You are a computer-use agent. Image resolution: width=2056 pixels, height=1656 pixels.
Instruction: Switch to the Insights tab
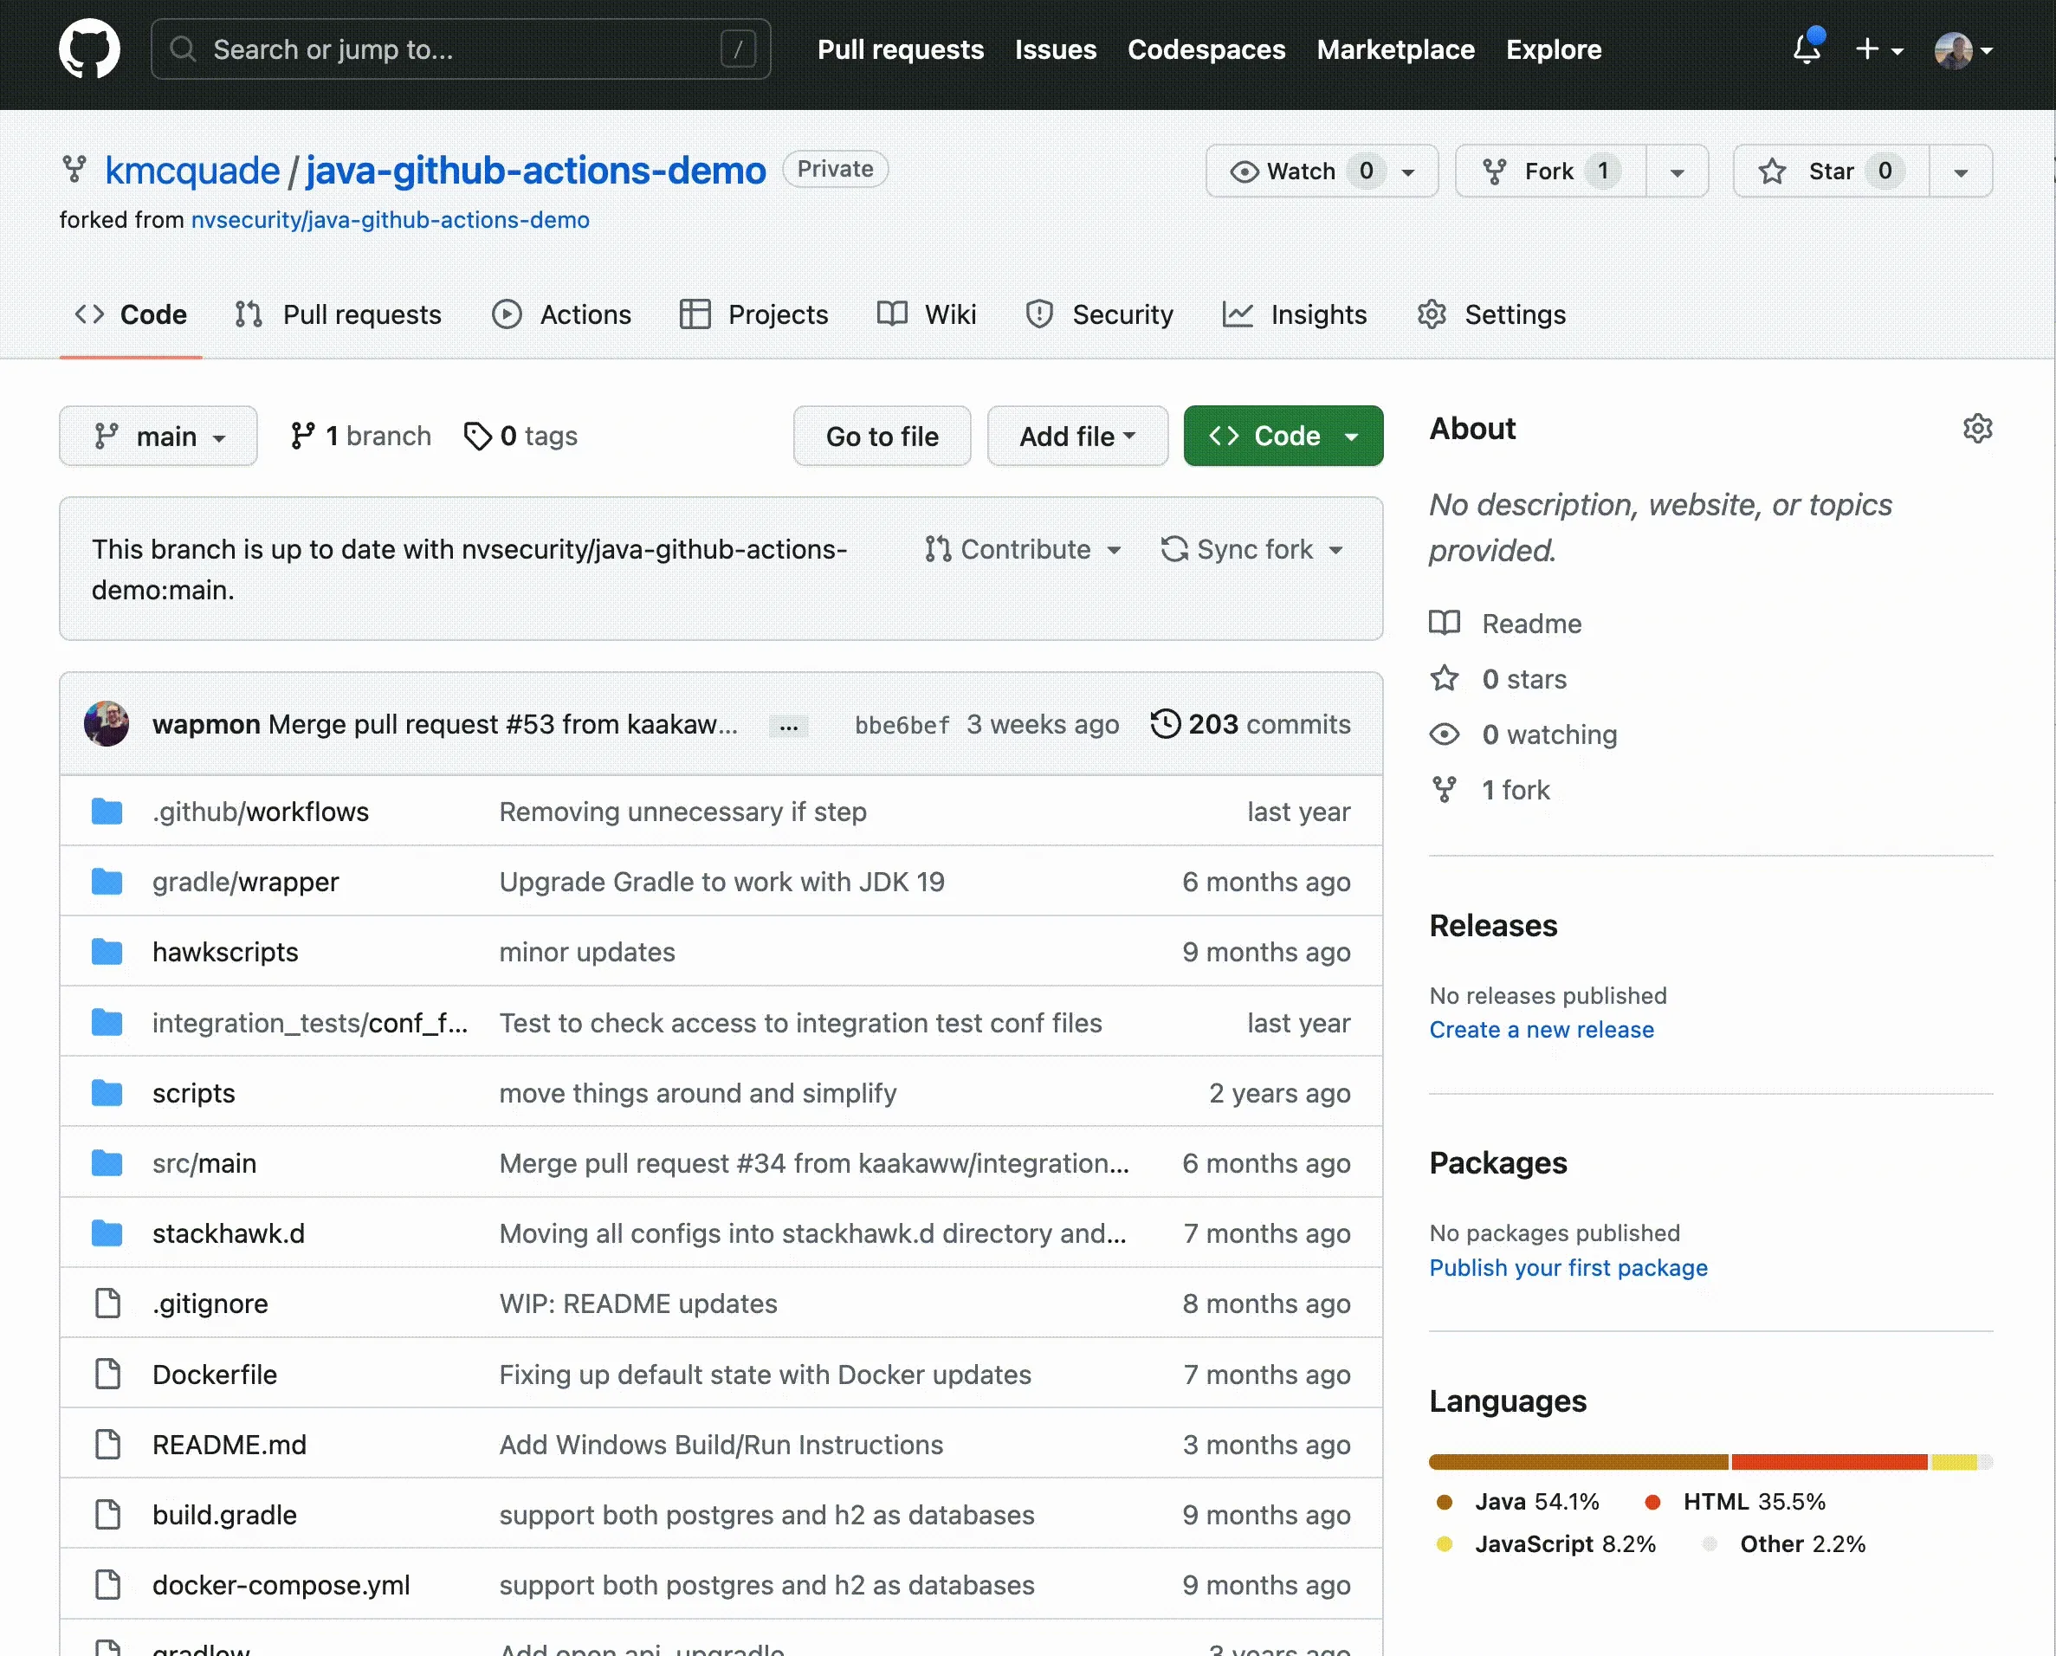pos(1294,314)
